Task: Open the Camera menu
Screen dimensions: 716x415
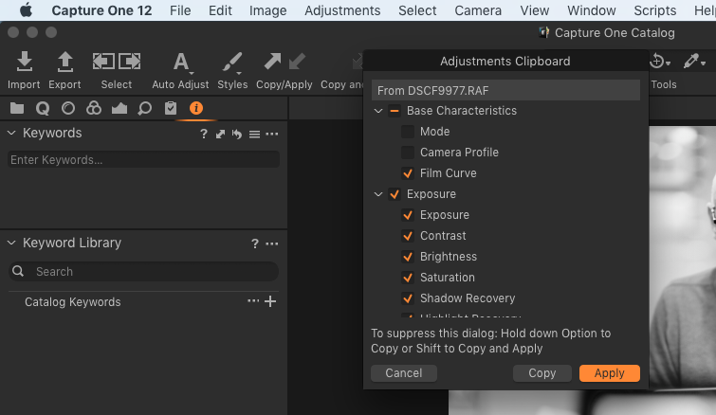Action: [x=478, y=10]
